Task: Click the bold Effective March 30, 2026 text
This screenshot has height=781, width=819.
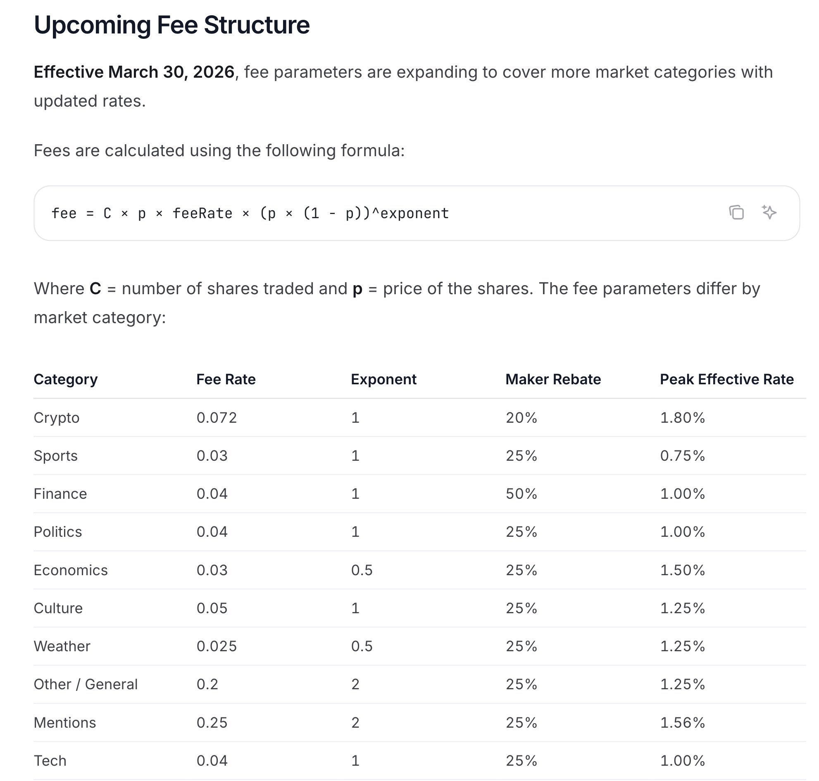Action: [x=134, y=72]
